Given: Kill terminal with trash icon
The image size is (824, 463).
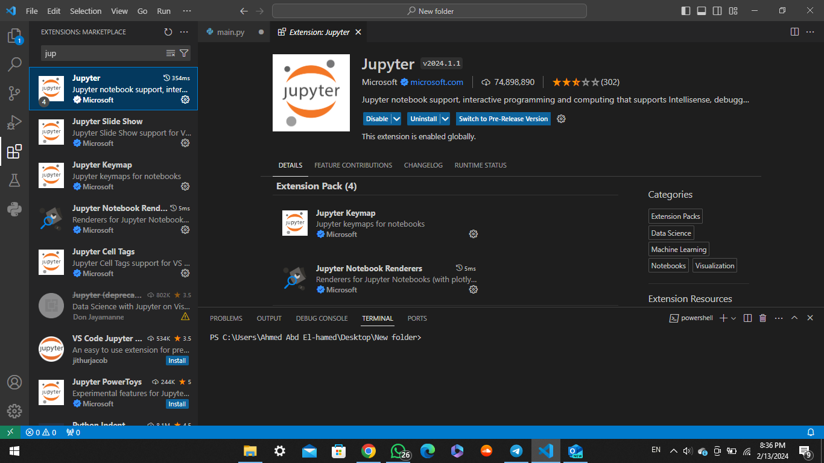Looking at the screenshot, I should tap(762, 318).
